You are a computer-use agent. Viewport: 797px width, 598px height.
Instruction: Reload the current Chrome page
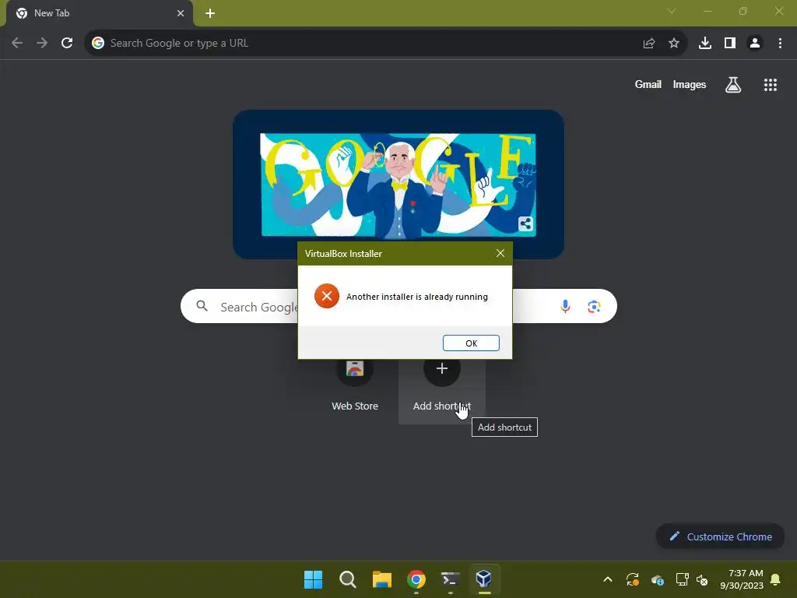click(67, 44)
